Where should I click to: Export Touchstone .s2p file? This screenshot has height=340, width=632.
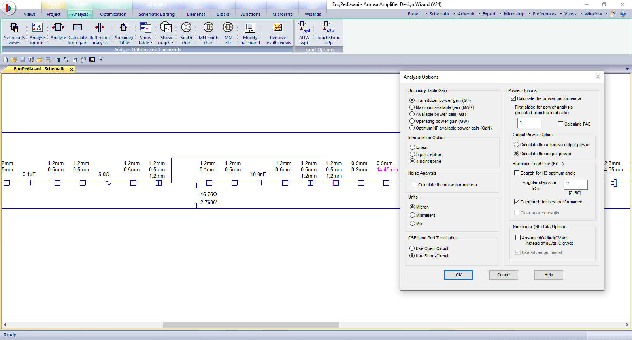coord(328,33)
